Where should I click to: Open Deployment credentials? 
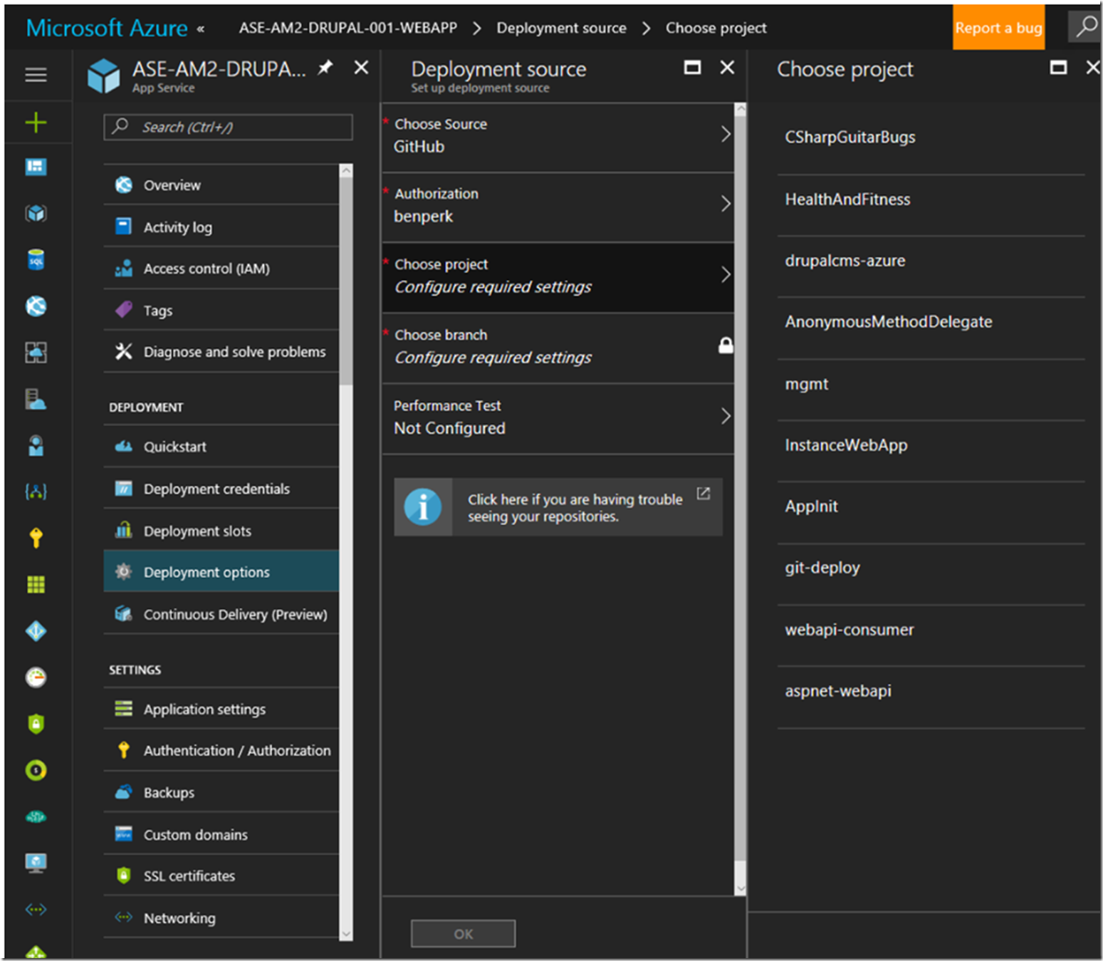point(221,489)
